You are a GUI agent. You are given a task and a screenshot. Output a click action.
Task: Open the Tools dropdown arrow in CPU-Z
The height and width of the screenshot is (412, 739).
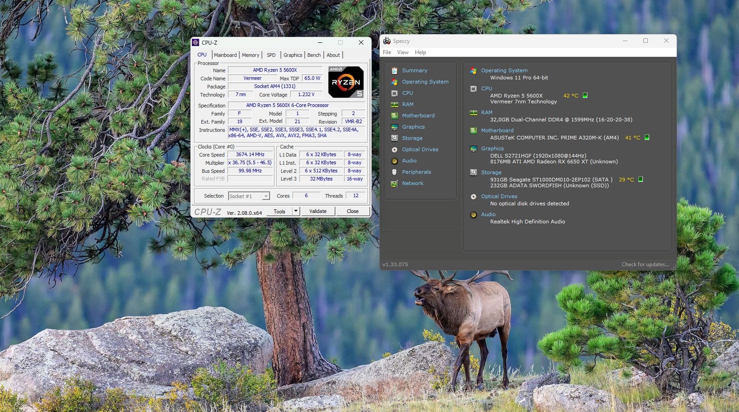[x=296, y=211]
